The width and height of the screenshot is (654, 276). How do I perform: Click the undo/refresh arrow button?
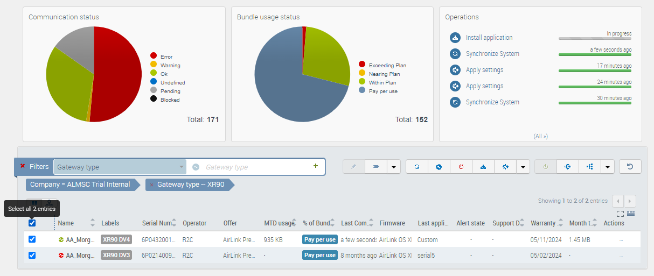tap(630, 167)
